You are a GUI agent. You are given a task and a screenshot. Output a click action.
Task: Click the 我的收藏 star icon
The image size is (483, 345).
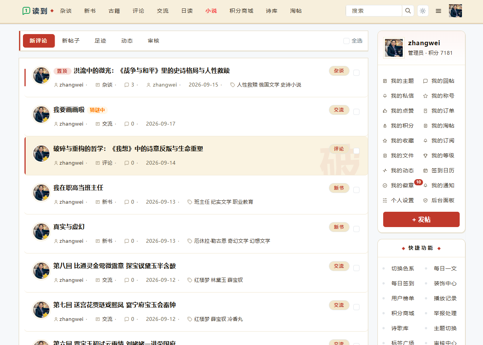(x=385, y=141)
